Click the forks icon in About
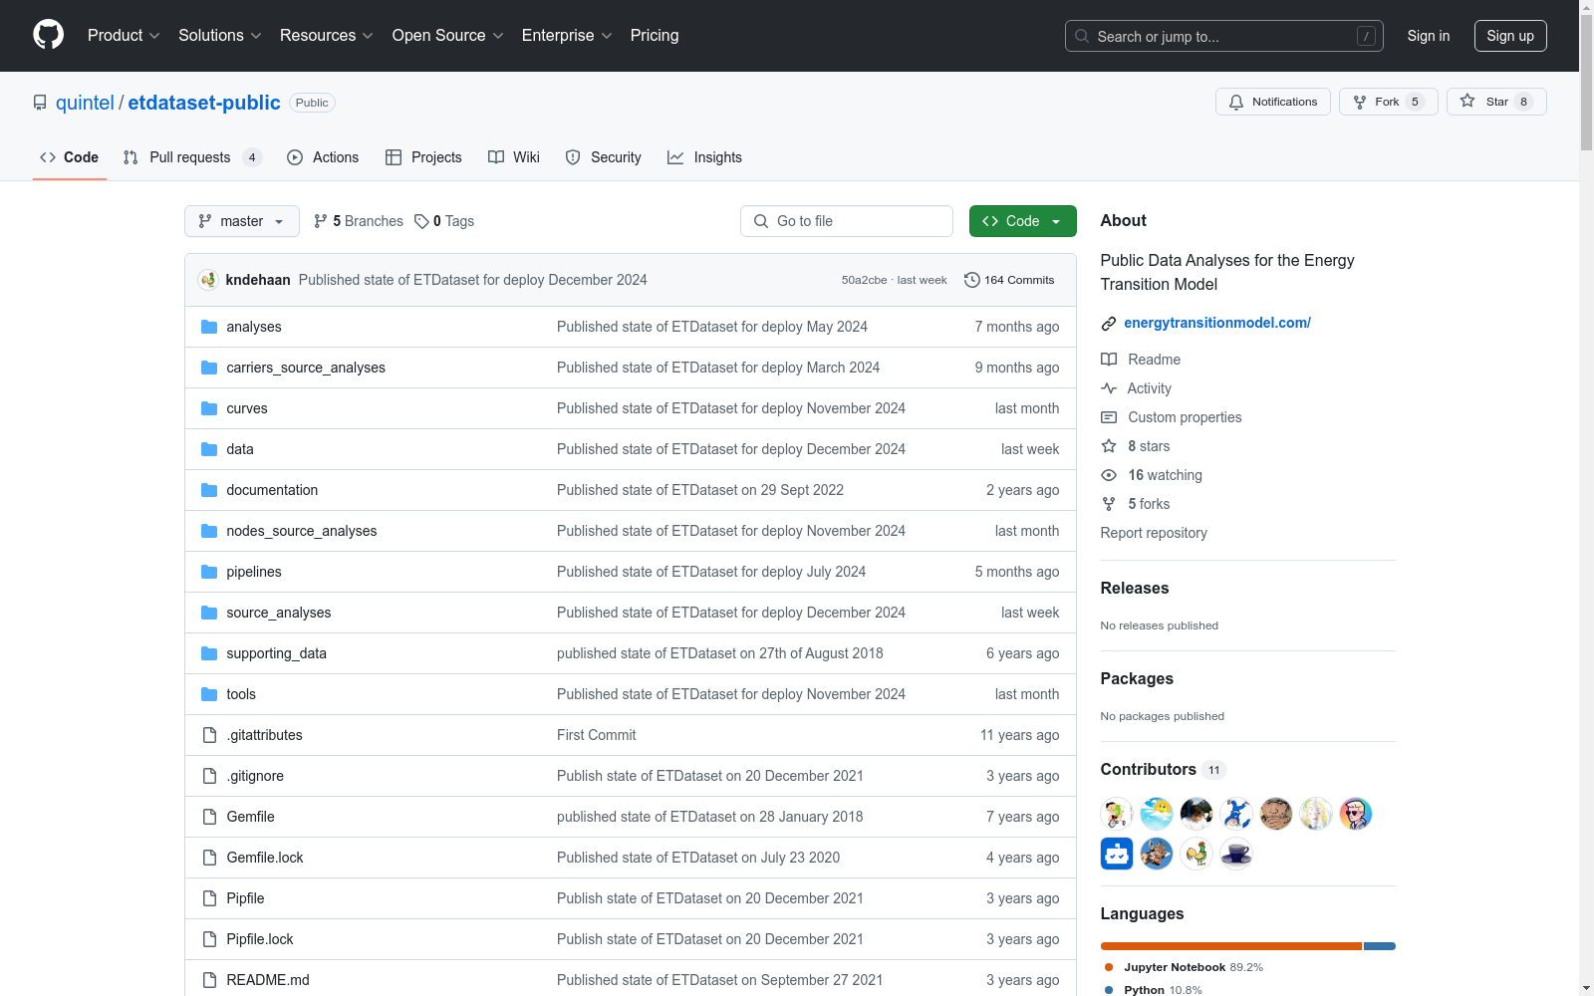This screenshot has width=1594, height=996. pyautogui.click(x=1109, y=504)
